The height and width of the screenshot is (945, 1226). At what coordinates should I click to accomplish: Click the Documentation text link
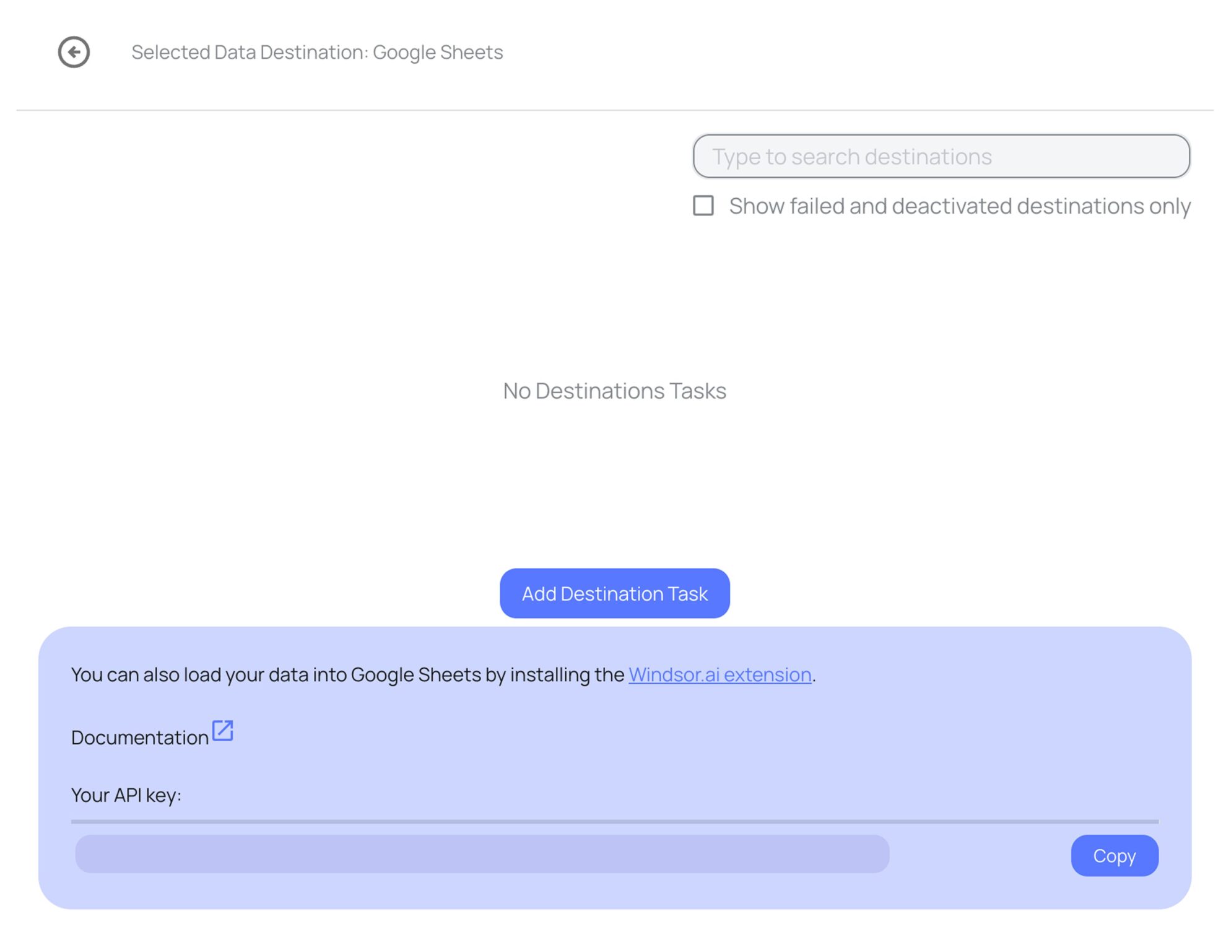click(140, 738)
